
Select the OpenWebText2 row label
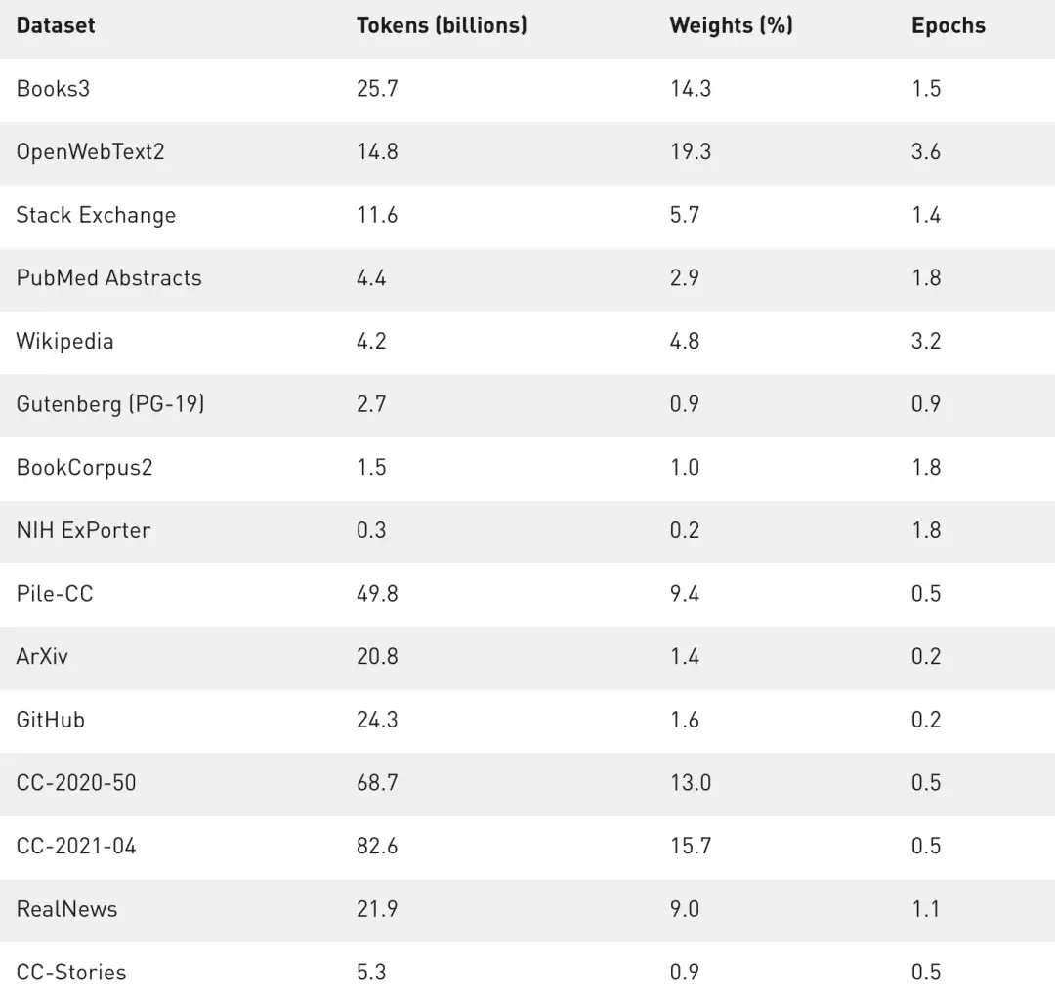pos(90,151)
